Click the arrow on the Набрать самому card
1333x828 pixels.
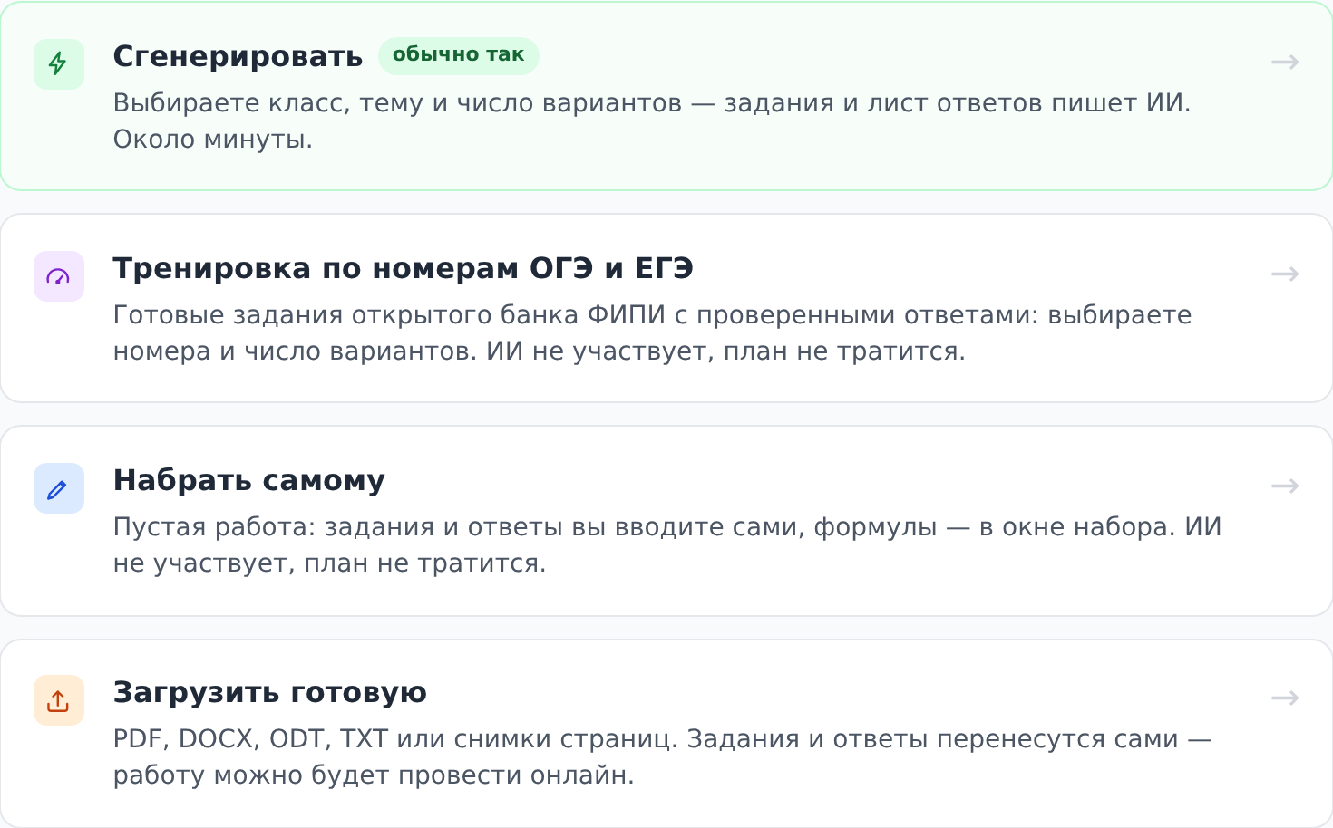1285,486
